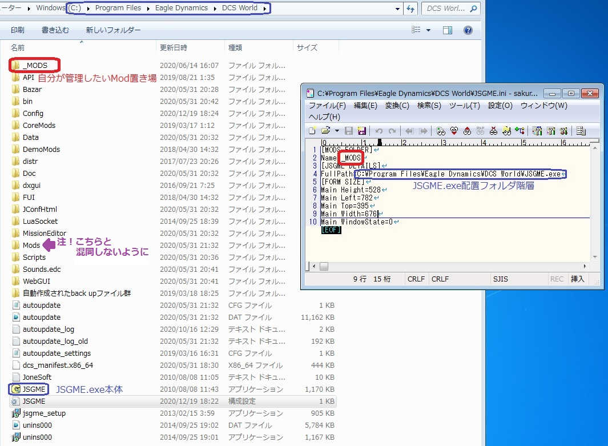Click SJIS encoding in sakura status bar
The height and width of the screenshot is (446, 608).
pyautogui.click(x=500, y=279)
